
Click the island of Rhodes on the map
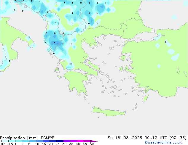click(x=145, y=98)
